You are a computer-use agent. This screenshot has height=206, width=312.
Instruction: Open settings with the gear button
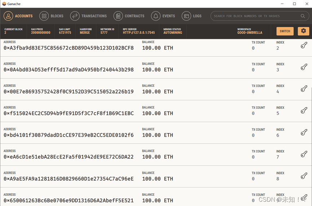(303, 31)
